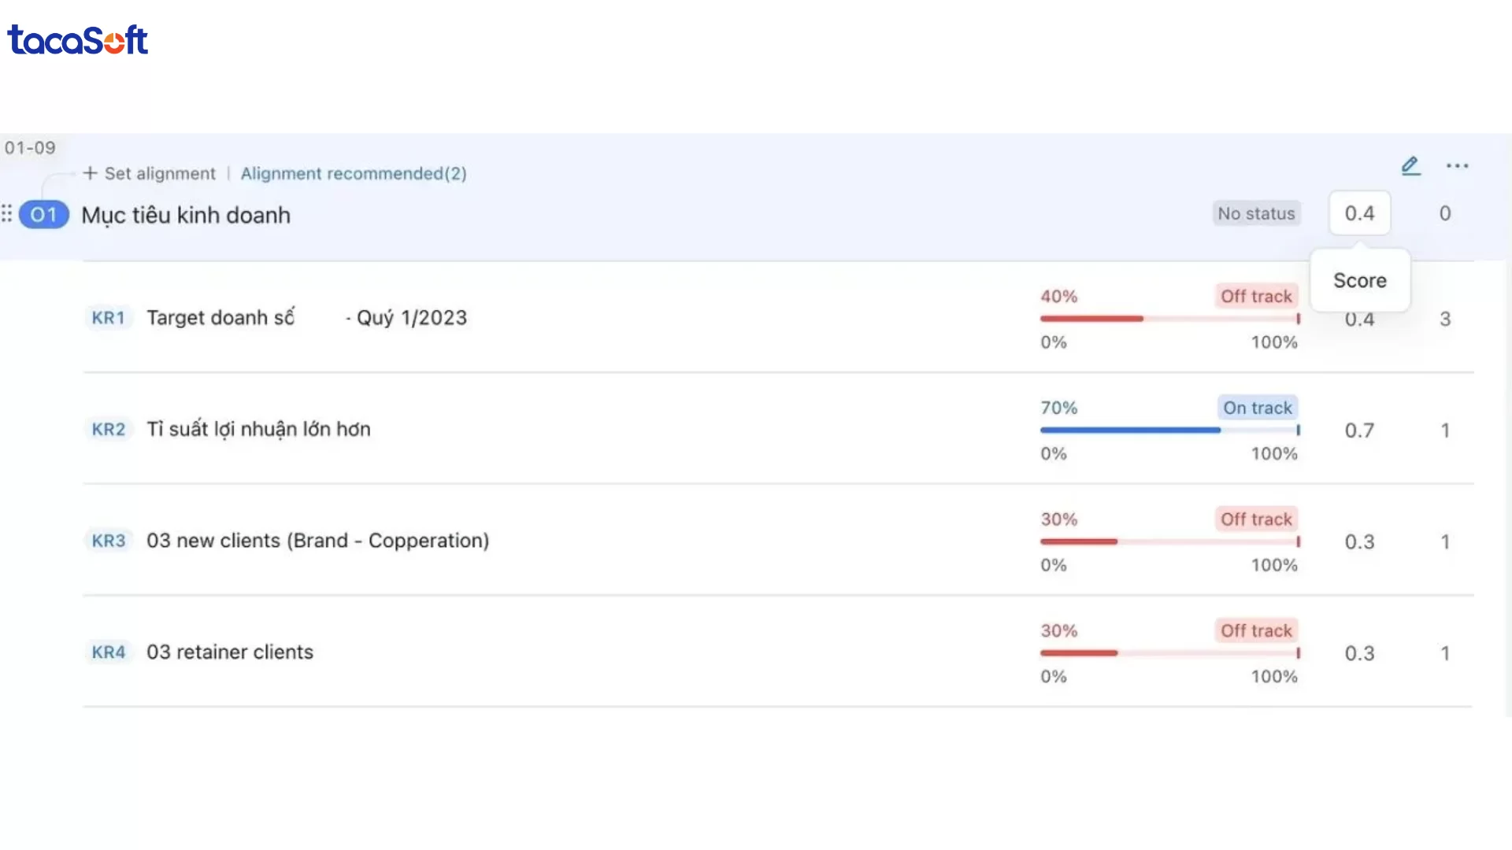Click the KR4 key result tag
This screenshot has height=850, width=1512.
tap(109, 652)
